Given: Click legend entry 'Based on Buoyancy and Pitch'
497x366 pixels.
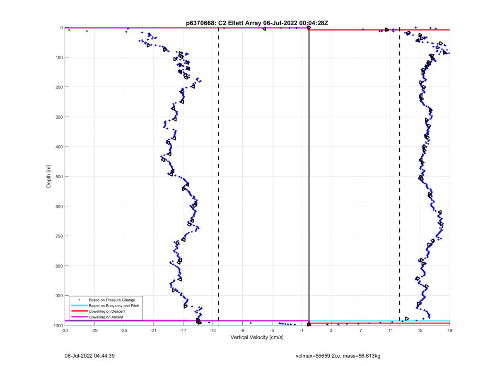Looking at the screenshot, I should [114, 306].
